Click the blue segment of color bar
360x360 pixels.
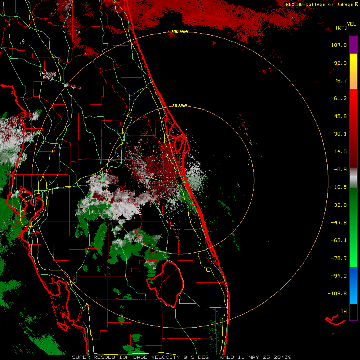coord(353,285)
